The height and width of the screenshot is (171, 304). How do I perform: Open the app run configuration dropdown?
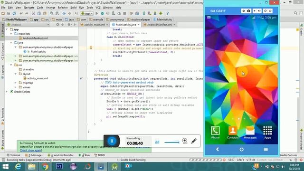tap(87, 13)
